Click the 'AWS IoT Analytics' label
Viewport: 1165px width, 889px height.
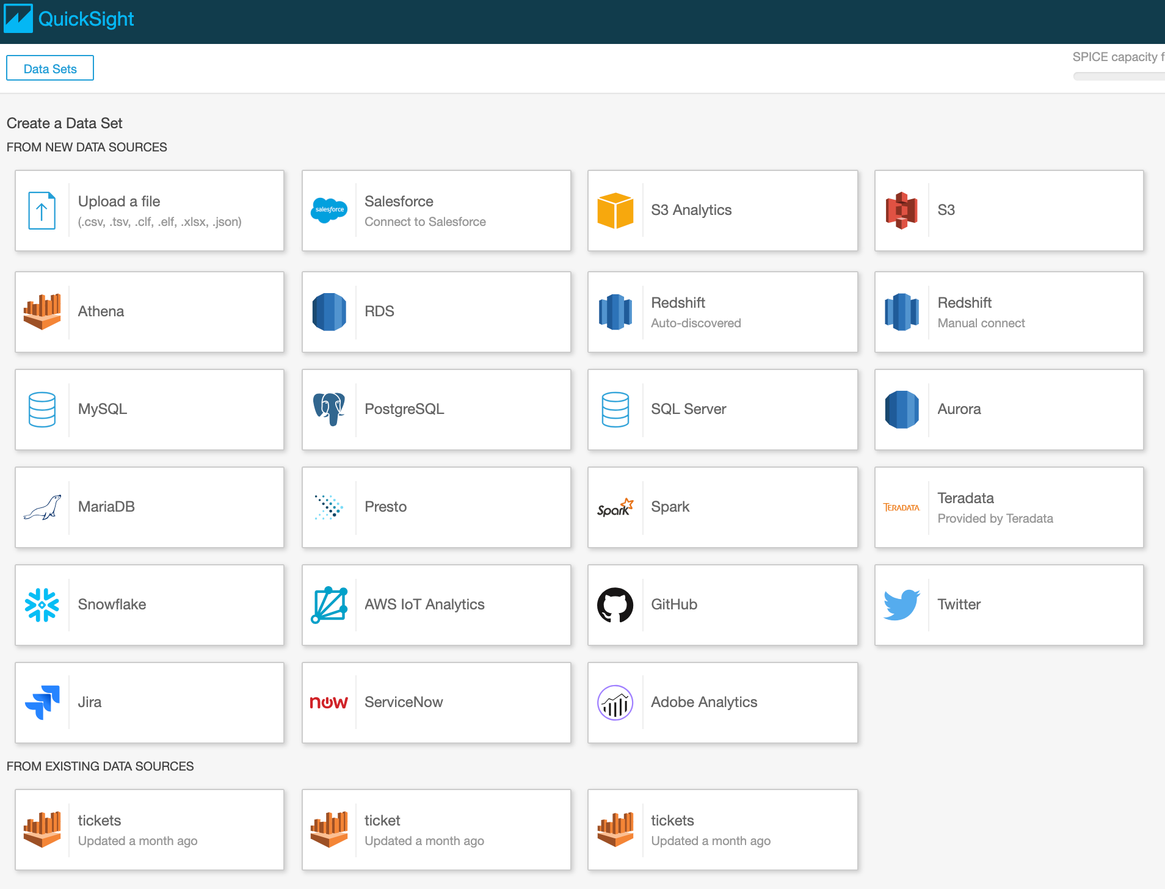tap(424, 604)
